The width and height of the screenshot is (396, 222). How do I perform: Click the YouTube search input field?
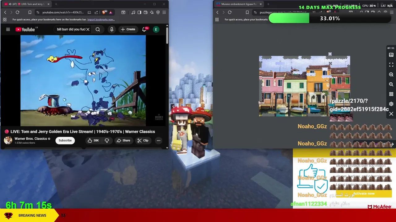71,29
